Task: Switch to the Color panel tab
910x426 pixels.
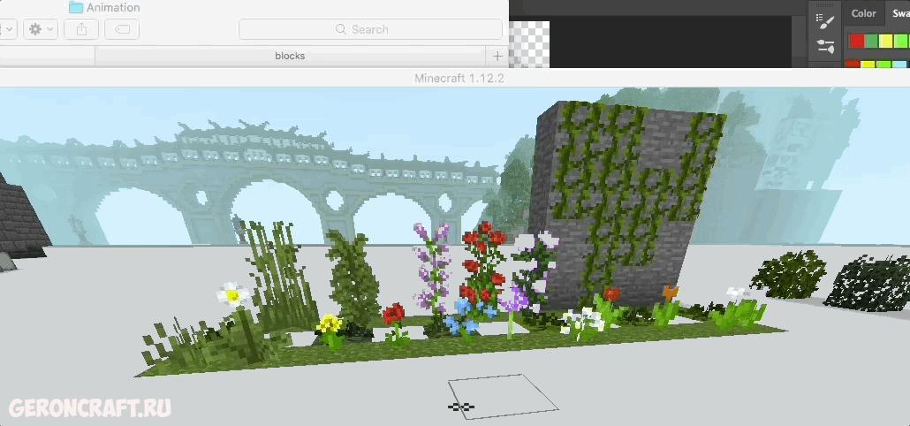Action: 863,13
